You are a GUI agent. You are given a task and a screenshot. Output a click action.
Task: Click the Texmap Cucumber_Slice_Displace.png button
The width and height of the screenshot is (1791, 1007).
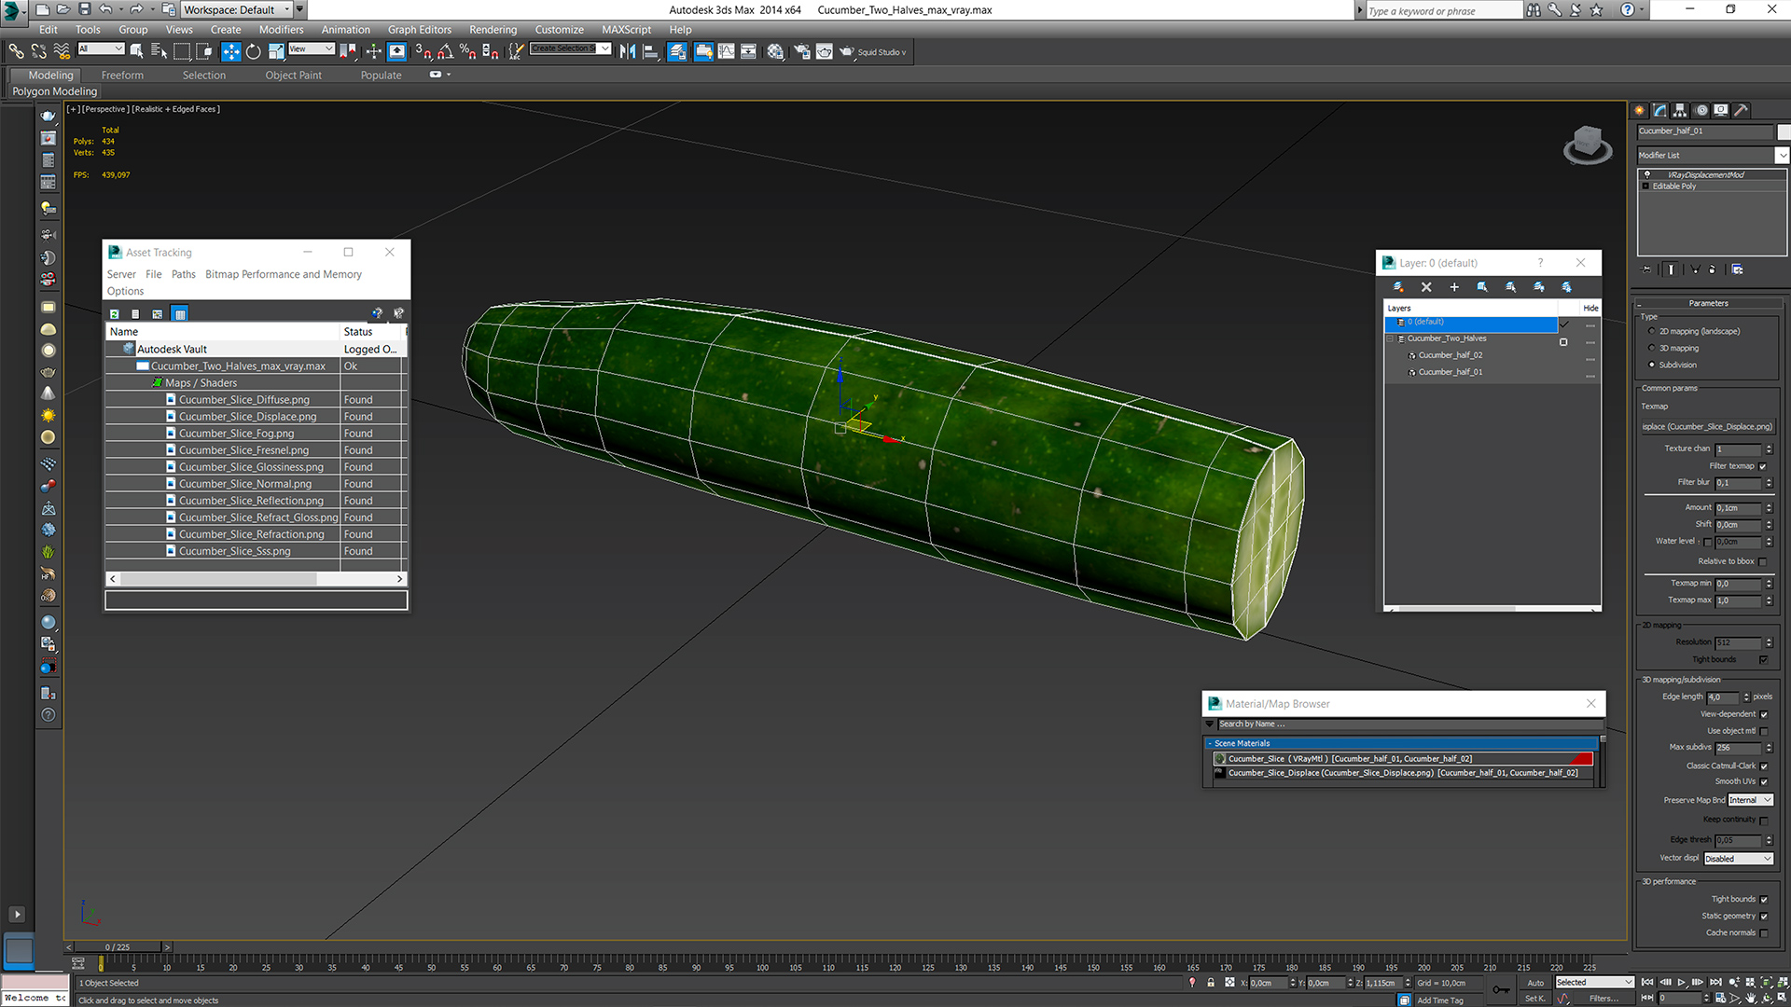pos(1707,426)
